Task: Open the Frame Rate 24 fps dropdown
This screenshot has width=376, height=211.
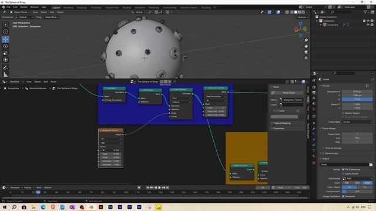Action: (x=357, y=122)
